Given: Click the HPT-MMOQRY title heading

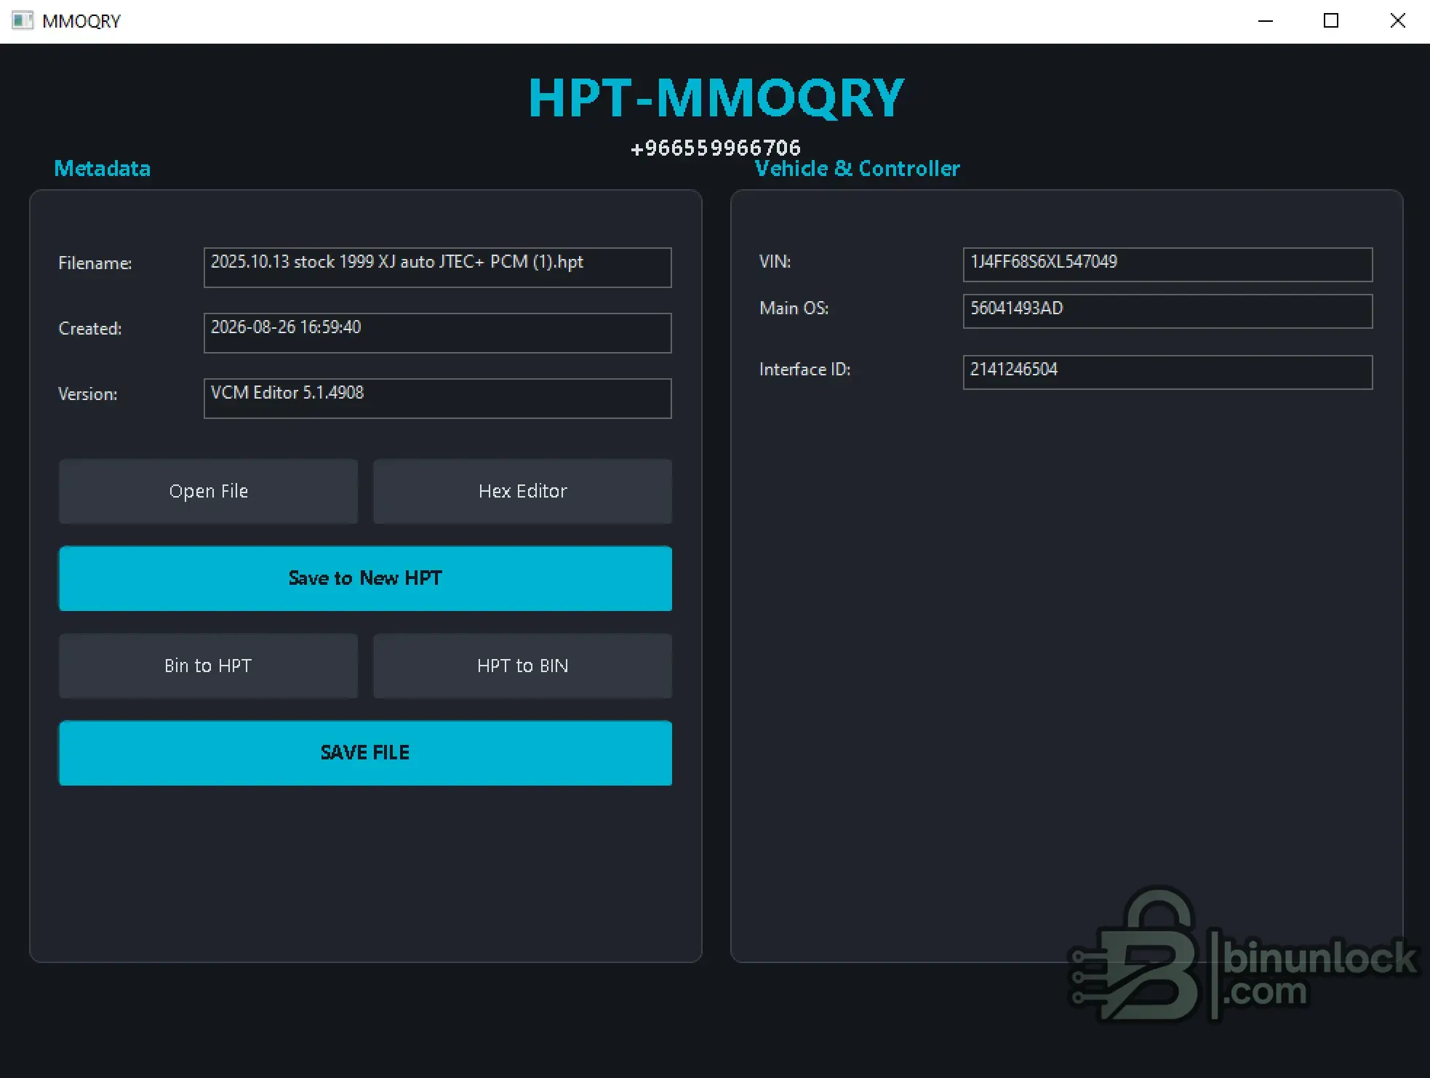Looking at the screenshot, I should 716,98.
